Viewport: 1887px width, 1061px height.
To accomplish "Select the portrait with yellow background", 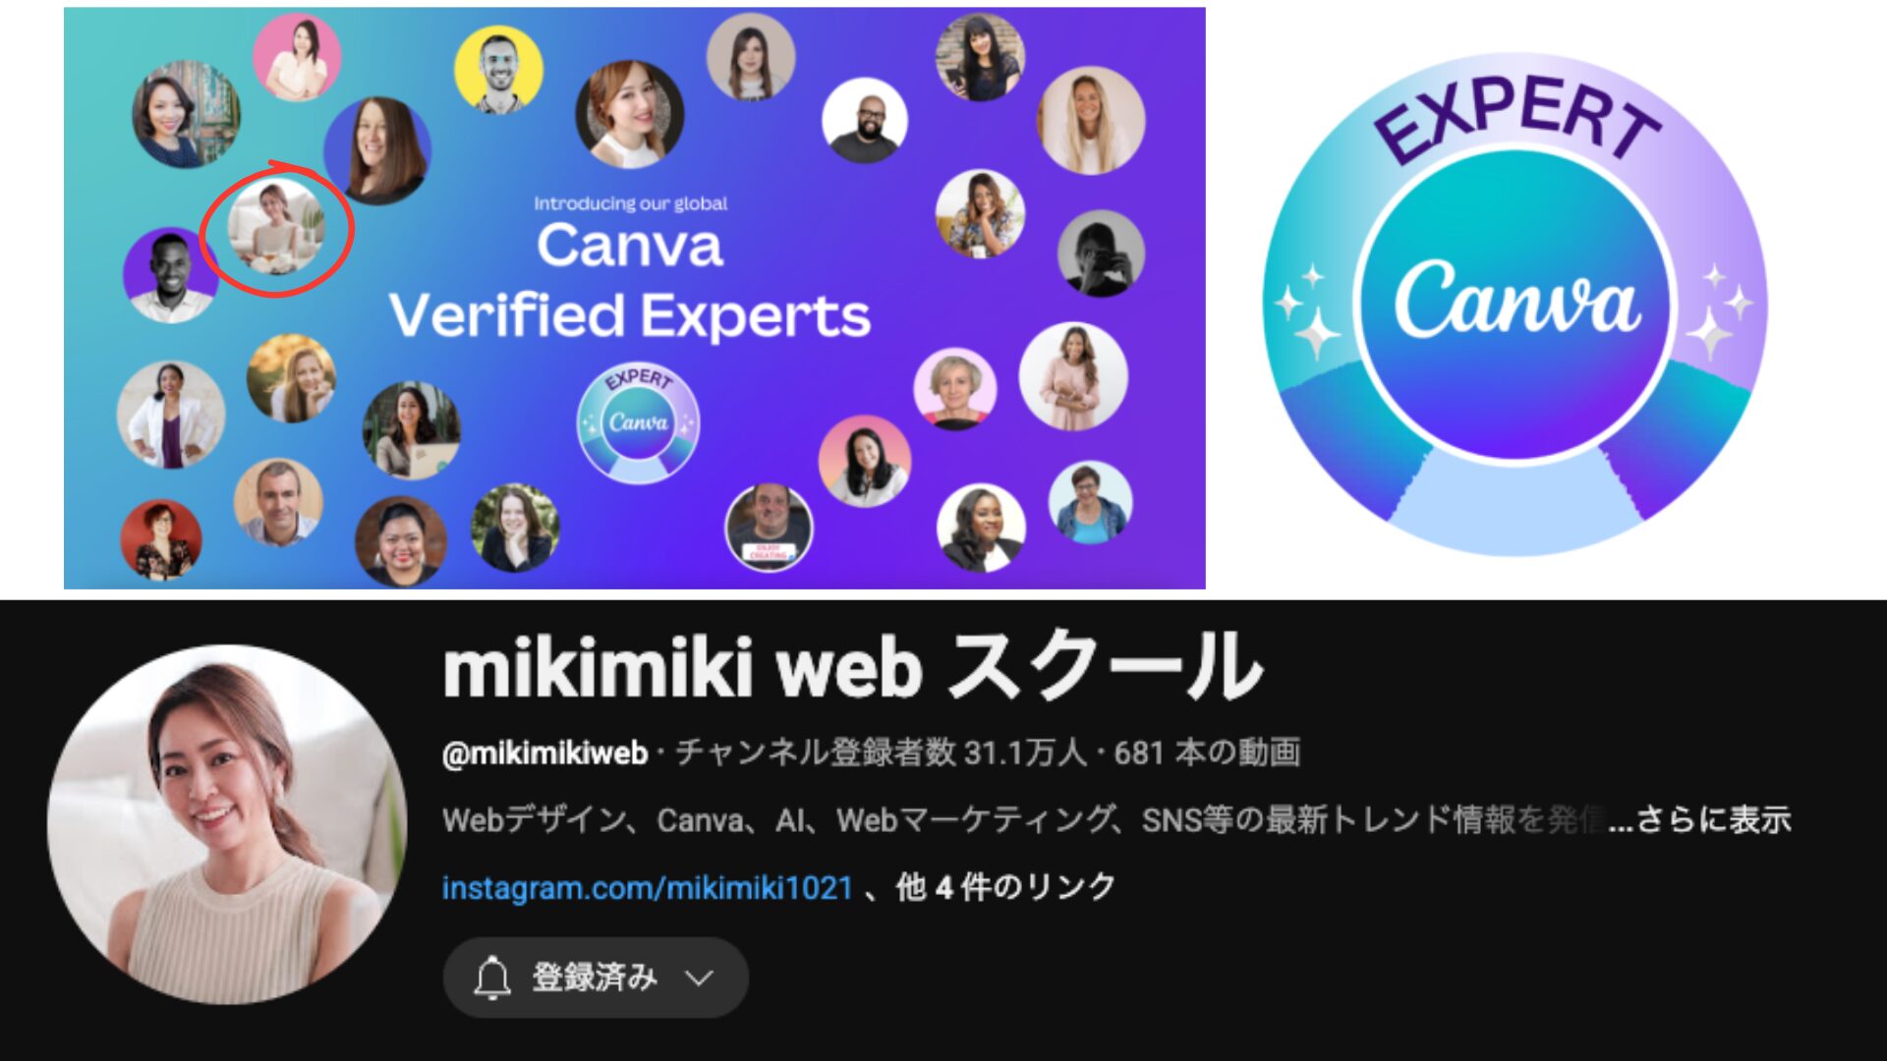I will [x=498, y=69].
